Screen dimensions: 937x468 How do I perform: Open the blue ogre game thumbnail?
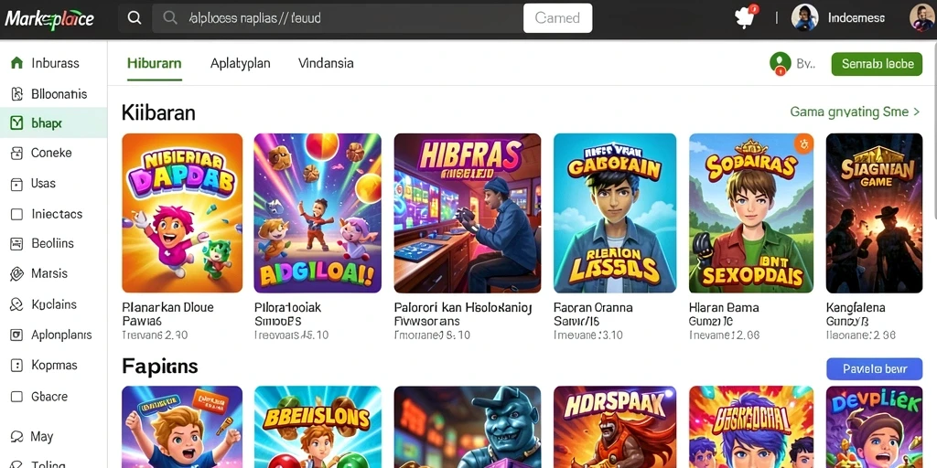click(468, 427)
